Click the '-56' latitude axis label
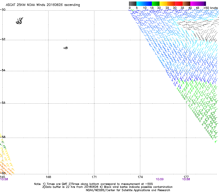219x192 pixels. [x=3, y=102]
